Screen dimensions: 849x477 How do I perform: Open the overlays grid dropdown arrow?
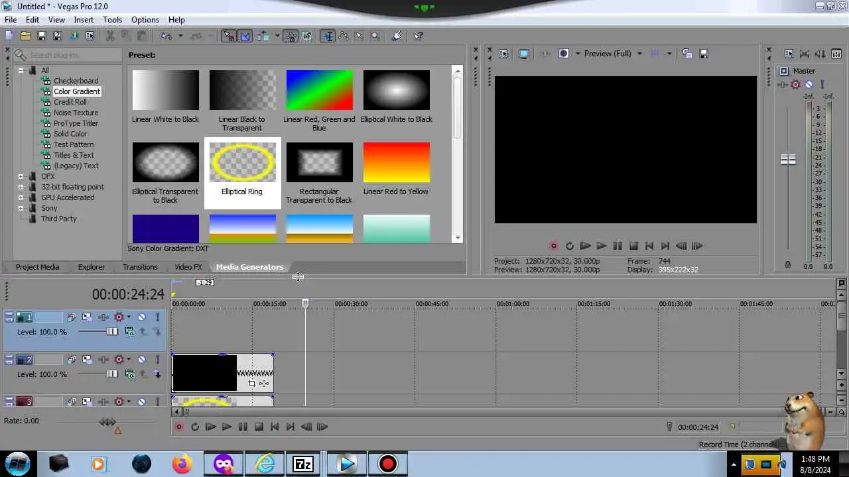click(669, 54)
